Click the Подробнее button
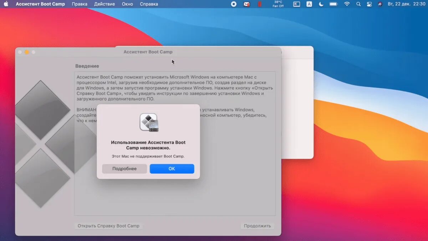 124,169
